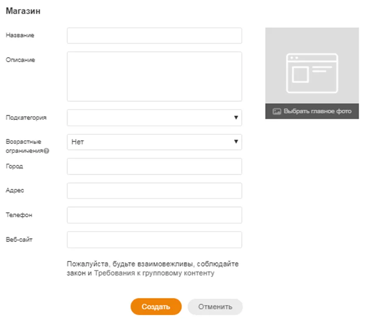Viewport: 378px width, 325px height.
Task: Click the Веб-сайт label
Action: (19, 239)
